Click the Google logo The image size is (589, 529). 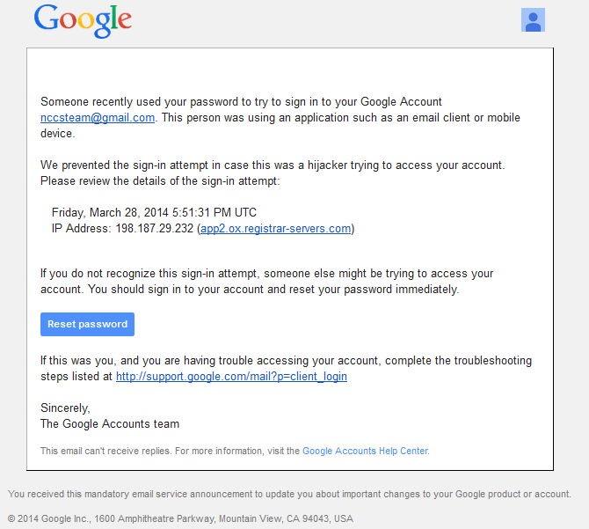(83, 21)
